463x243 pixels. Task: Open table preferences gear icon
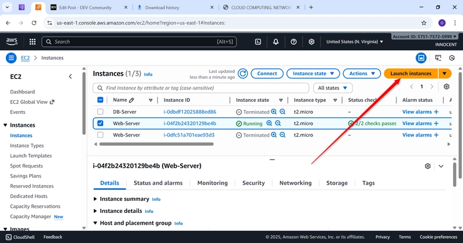tap(446, 87)
